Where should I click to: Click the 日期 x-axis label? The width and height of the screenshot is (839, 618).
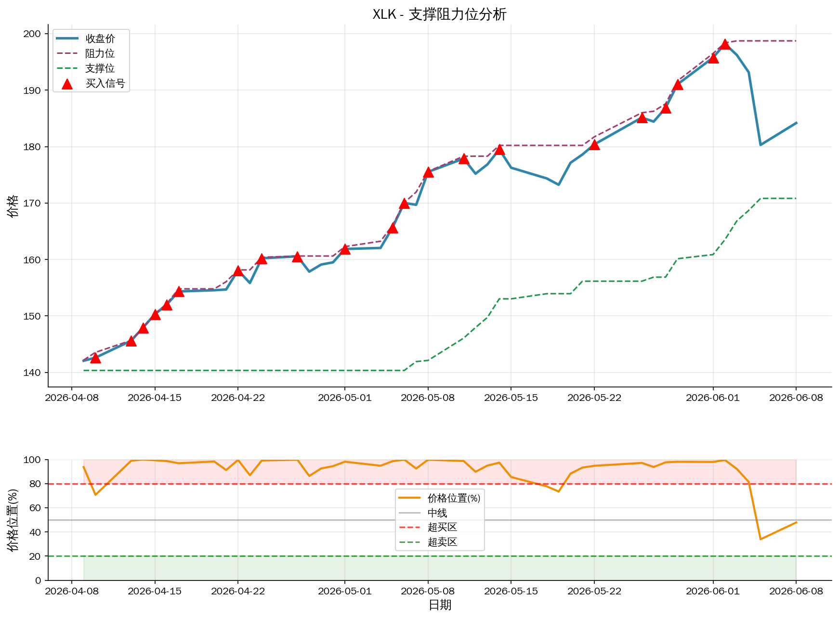pos(440,605)
